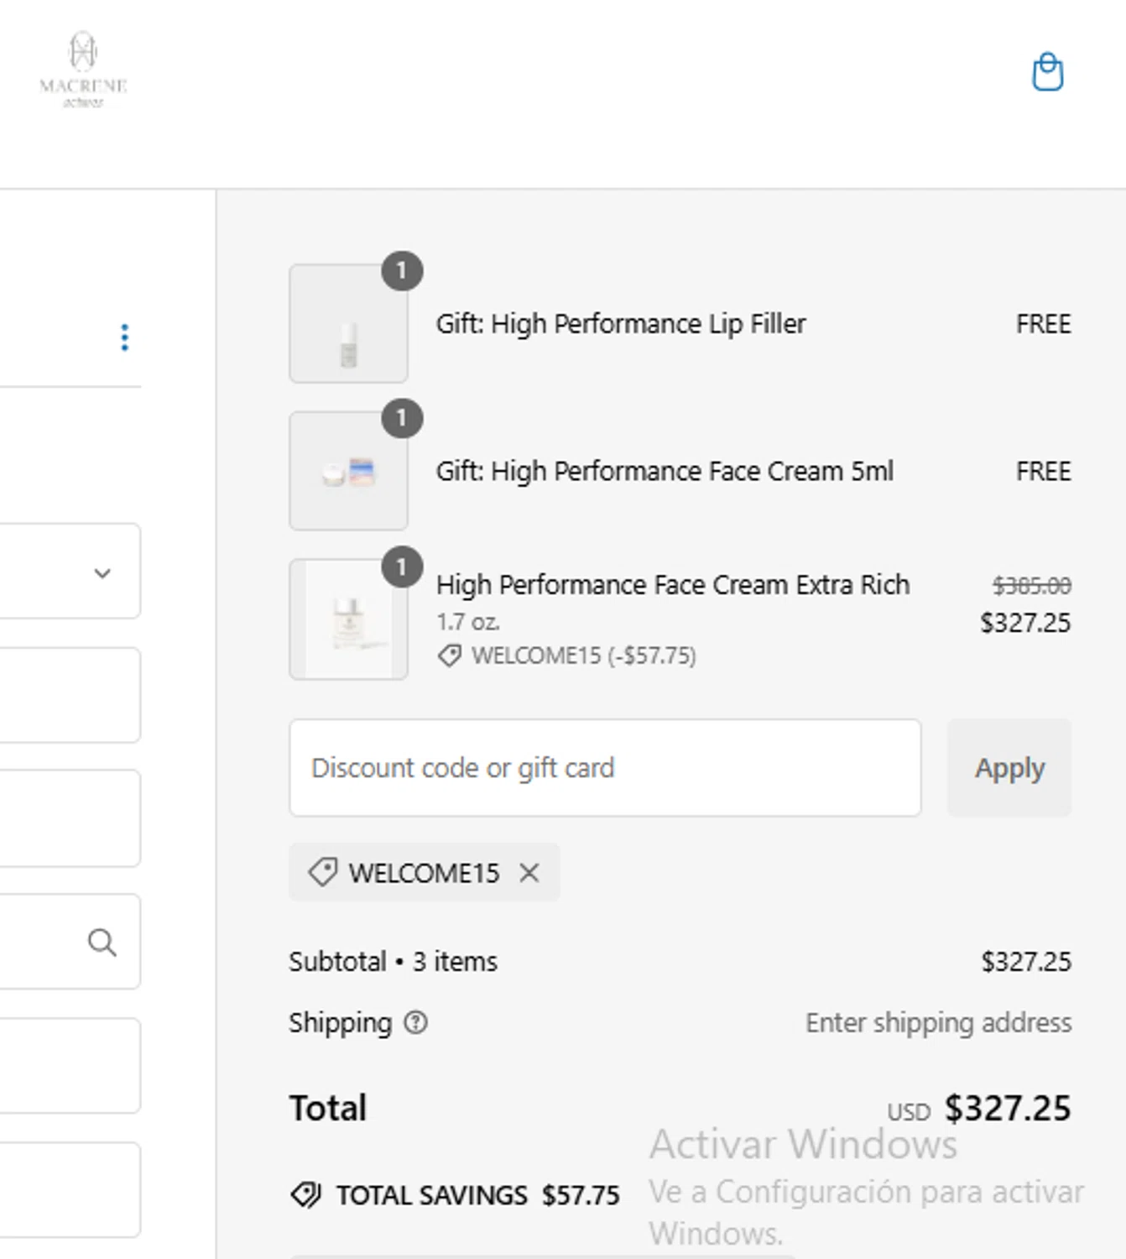Click the crossed-out $385.00 price
1126x1259 pixels.
(1031, 585)
